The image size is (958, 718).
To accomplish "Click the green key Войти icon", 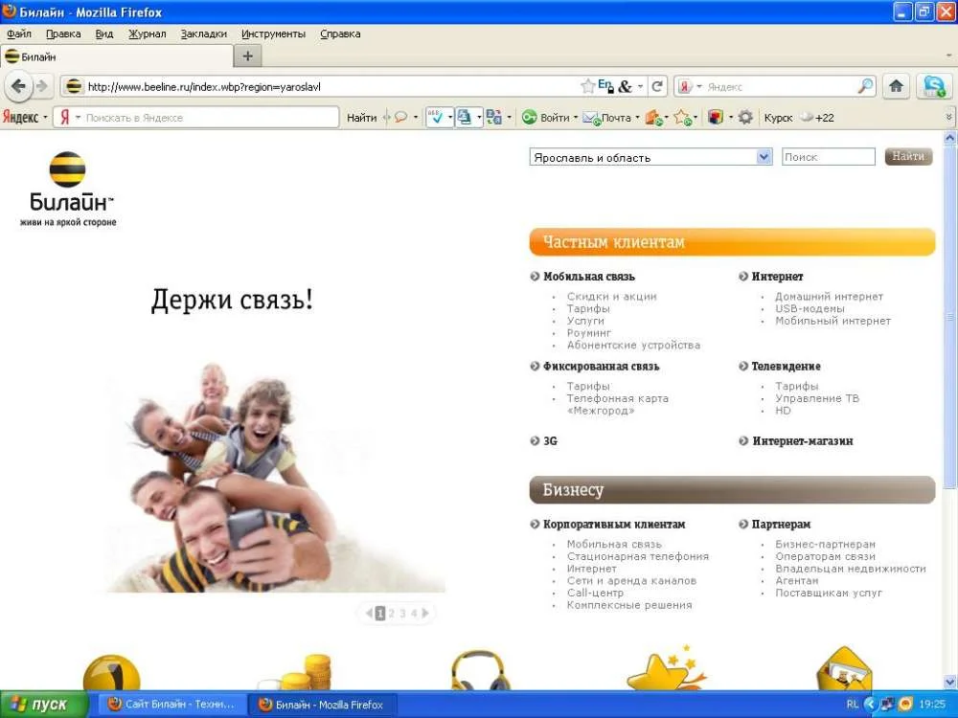I will [529, 117].
